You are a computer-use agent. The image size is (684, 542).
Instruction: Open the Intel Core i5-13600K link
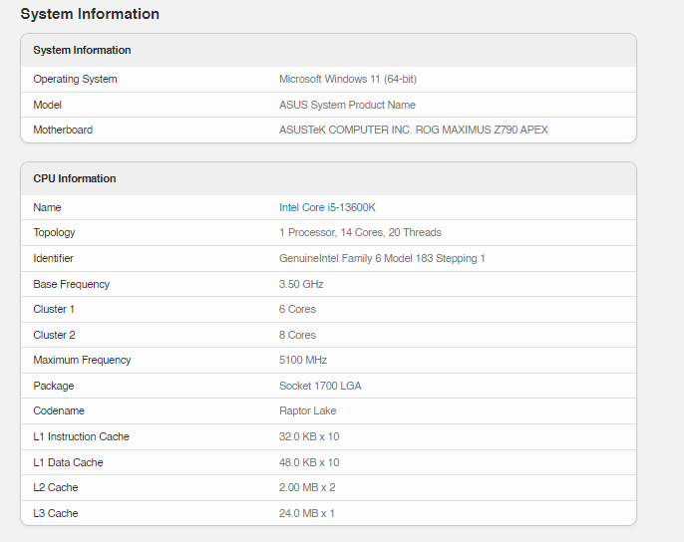pos(327,207)
